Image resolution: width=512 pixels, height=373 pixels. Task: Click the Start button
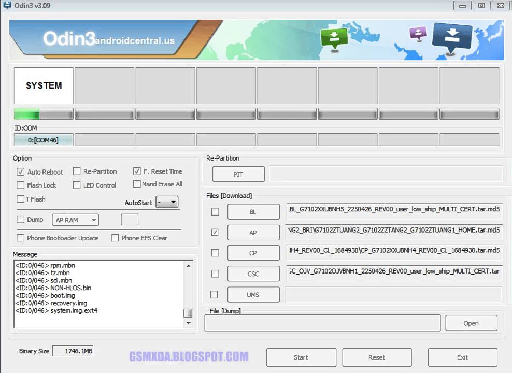click(301, 357)
